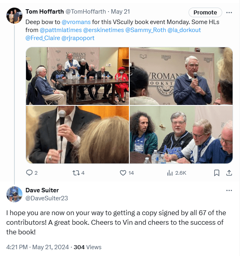The width and height of the screenshot is (241, 256).
Task: Enlarge the panel table group photo
Action: (x=77, y=76)
